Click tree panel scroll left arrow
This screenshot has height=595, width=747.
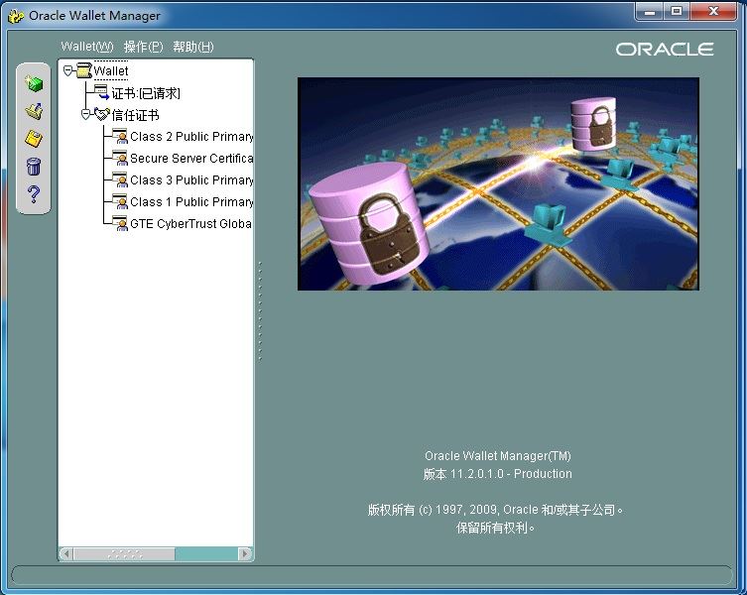tap(66, 553)
